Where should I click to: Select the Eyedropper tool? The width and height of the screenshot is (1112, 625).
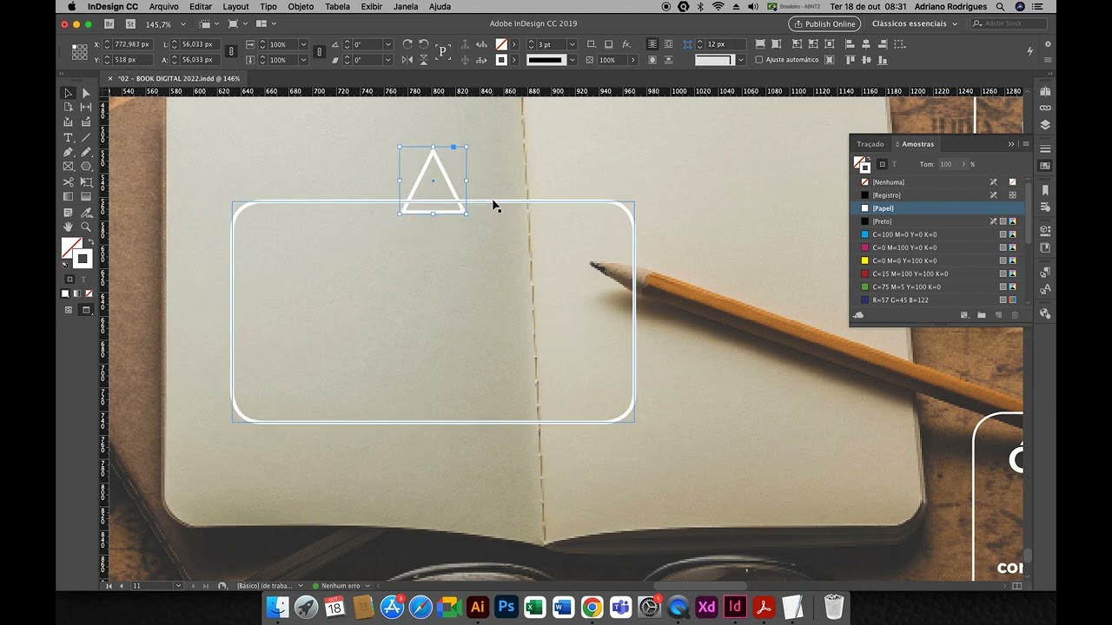tap(86, 212)
